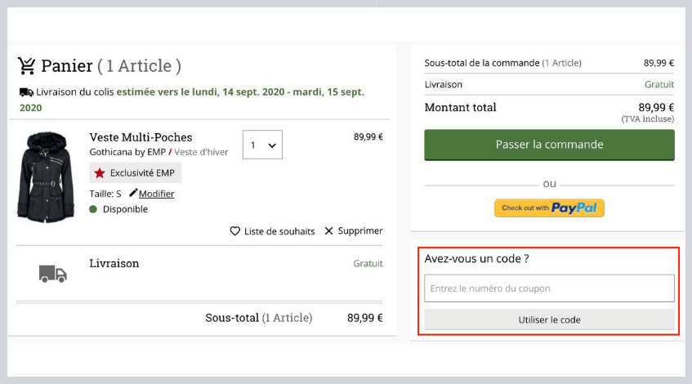Click the (TVA incluse) note

(647, 118)
